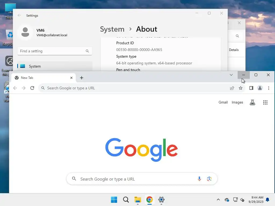Go back in Chrome history
Screen dimensions: 275x206
click(x=15, y=88)
